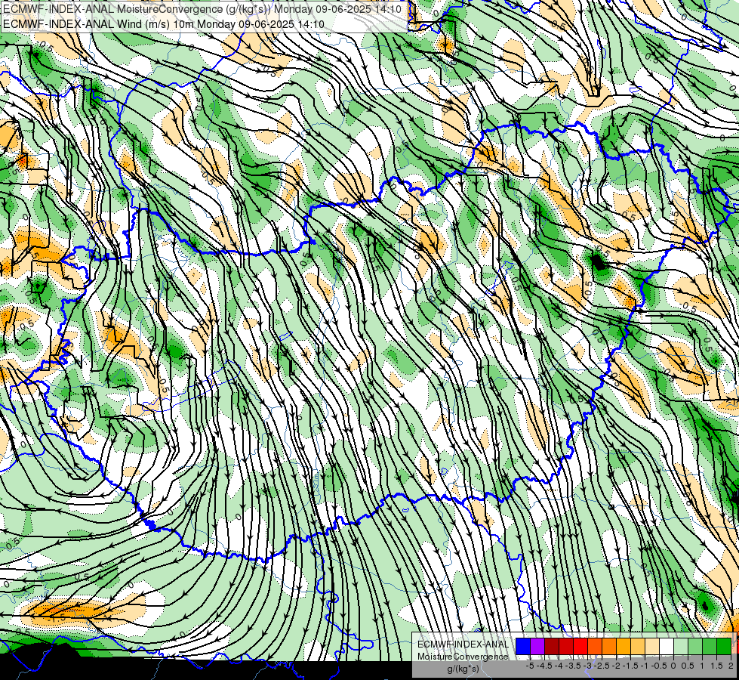Click the darkest green legend swatch

[724, 646]
